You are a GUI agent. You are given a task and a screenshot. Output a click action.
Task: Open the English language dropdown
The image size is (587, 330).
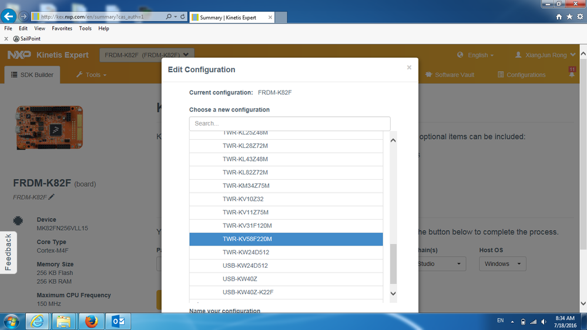pos(480,55)
